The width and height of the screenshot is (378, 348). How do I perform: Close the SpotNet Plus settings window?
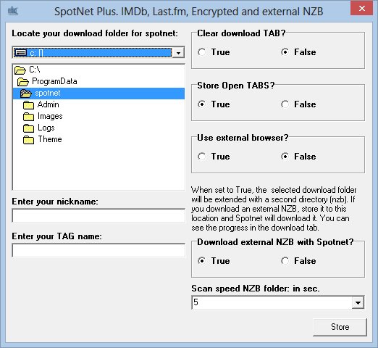click(361, 9)
